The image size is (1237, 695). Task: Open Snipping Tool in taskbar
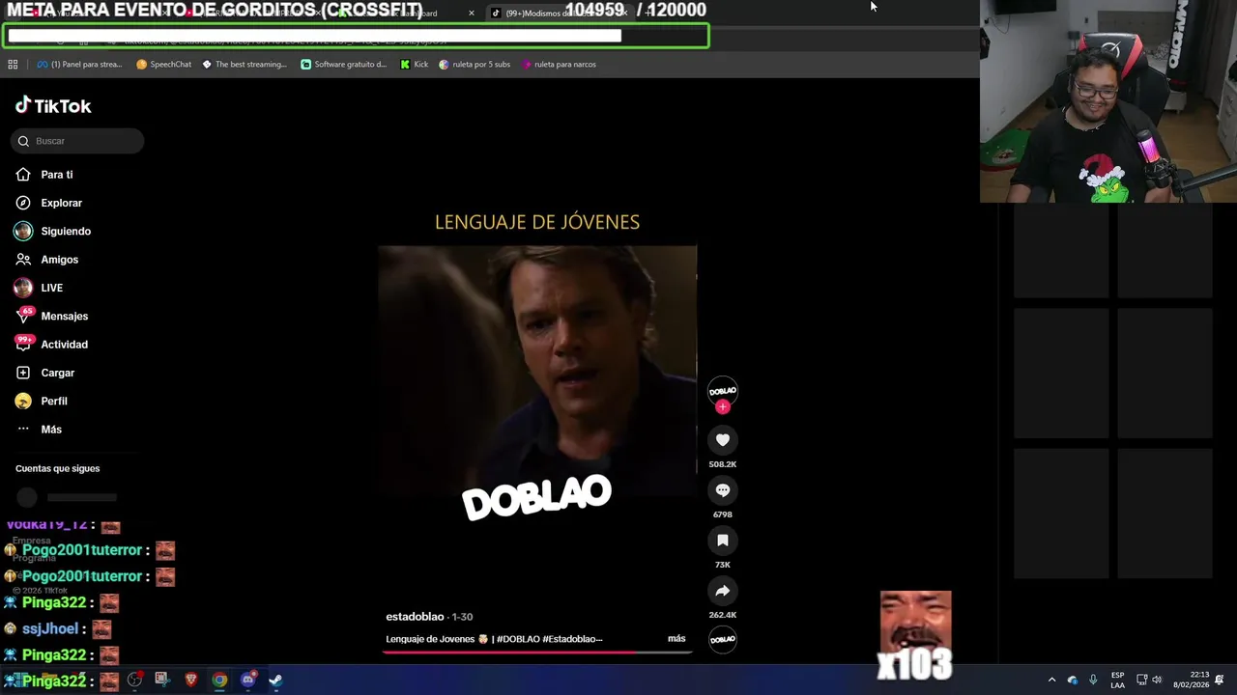[161, 680]
